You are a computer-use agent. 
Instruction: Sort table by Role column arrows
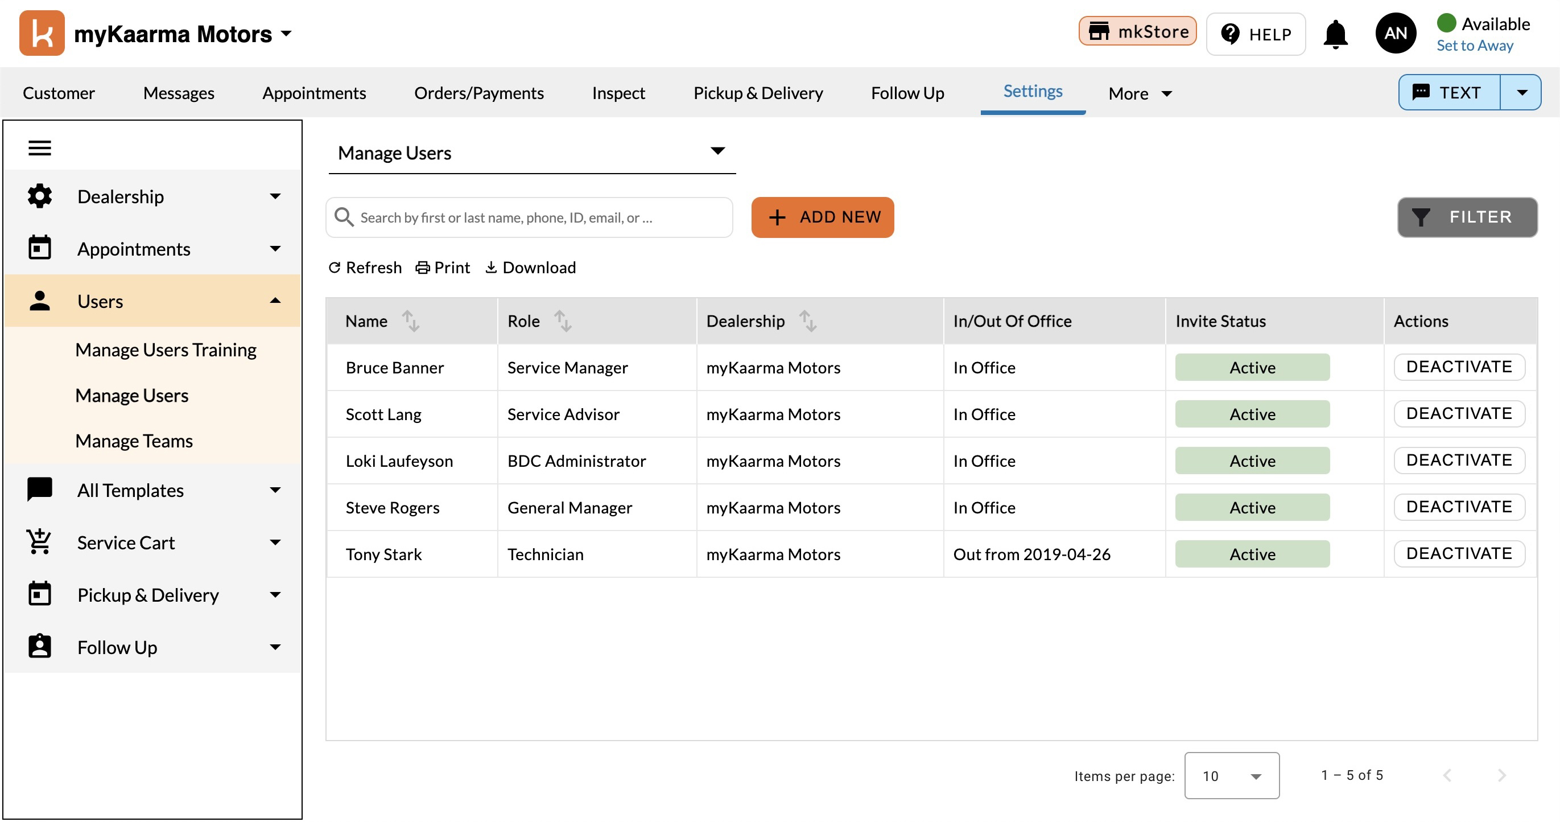click(563, 320)
